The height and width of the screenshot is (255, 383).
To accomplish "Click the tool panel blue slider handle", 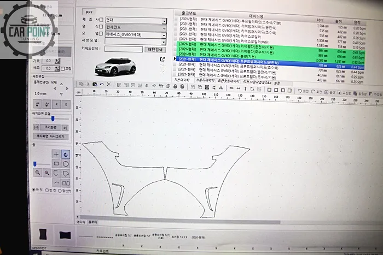I will [34, 164].
